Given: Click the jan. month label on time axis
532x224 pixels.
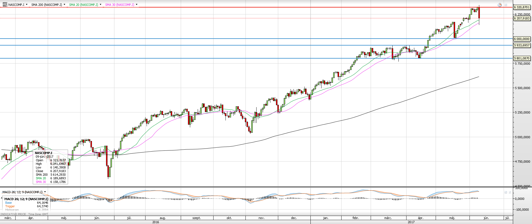Looking at the screenshot, I should click(326, 218).
